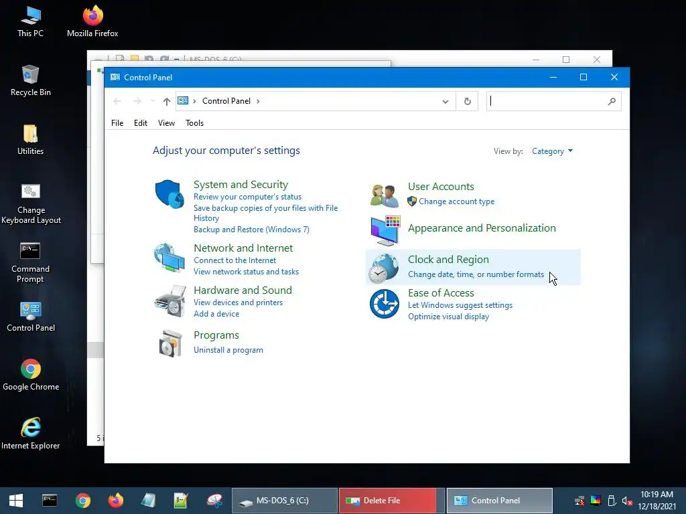Click Optimize visual display link

point(448,317)
